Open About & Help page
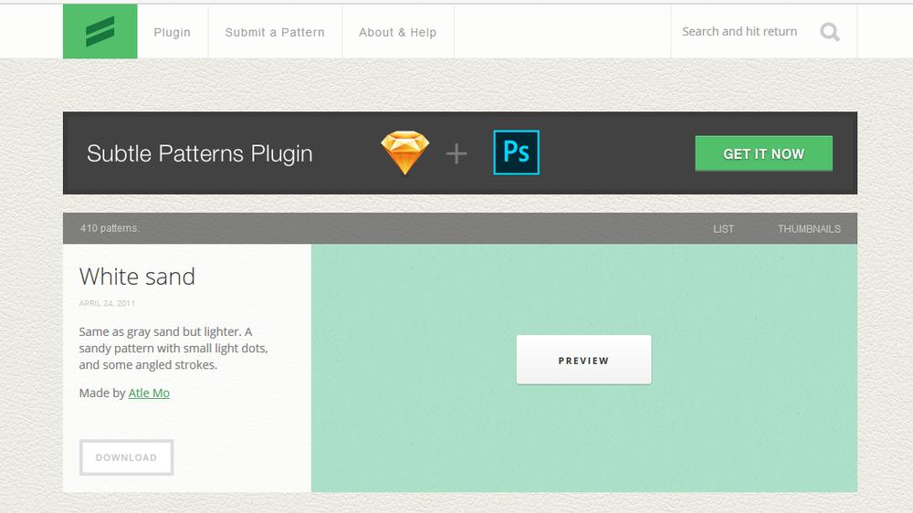 398,33
